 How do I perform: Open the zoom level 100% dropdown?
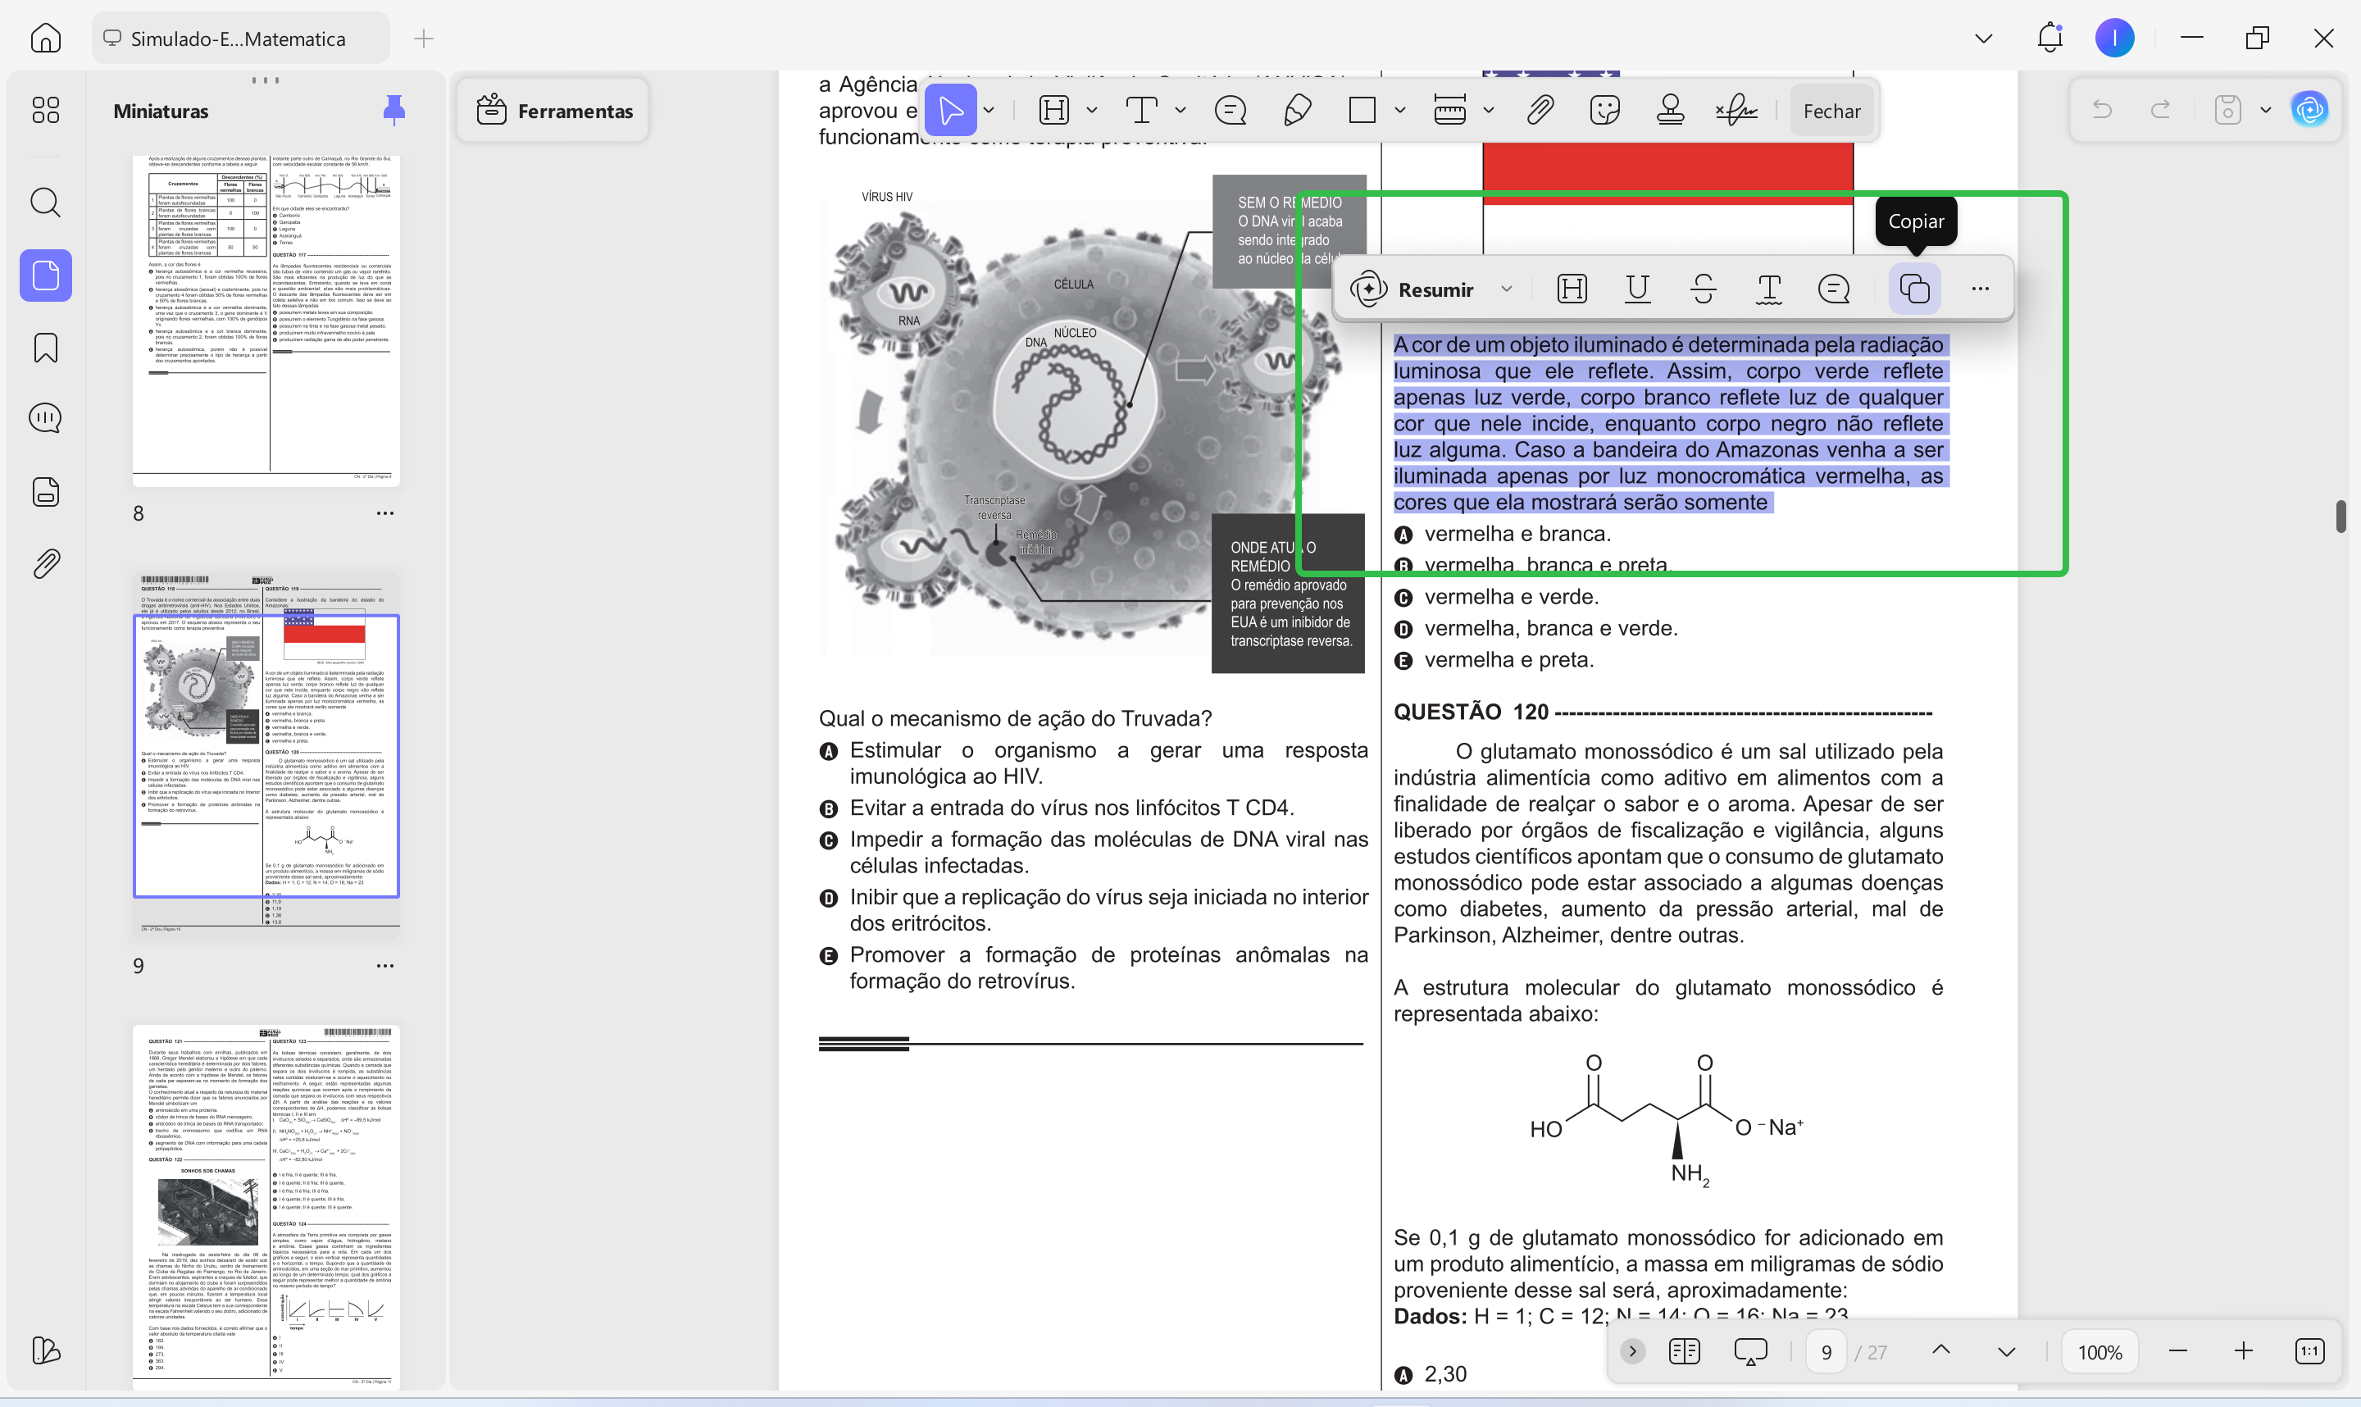(2099, 1352)
